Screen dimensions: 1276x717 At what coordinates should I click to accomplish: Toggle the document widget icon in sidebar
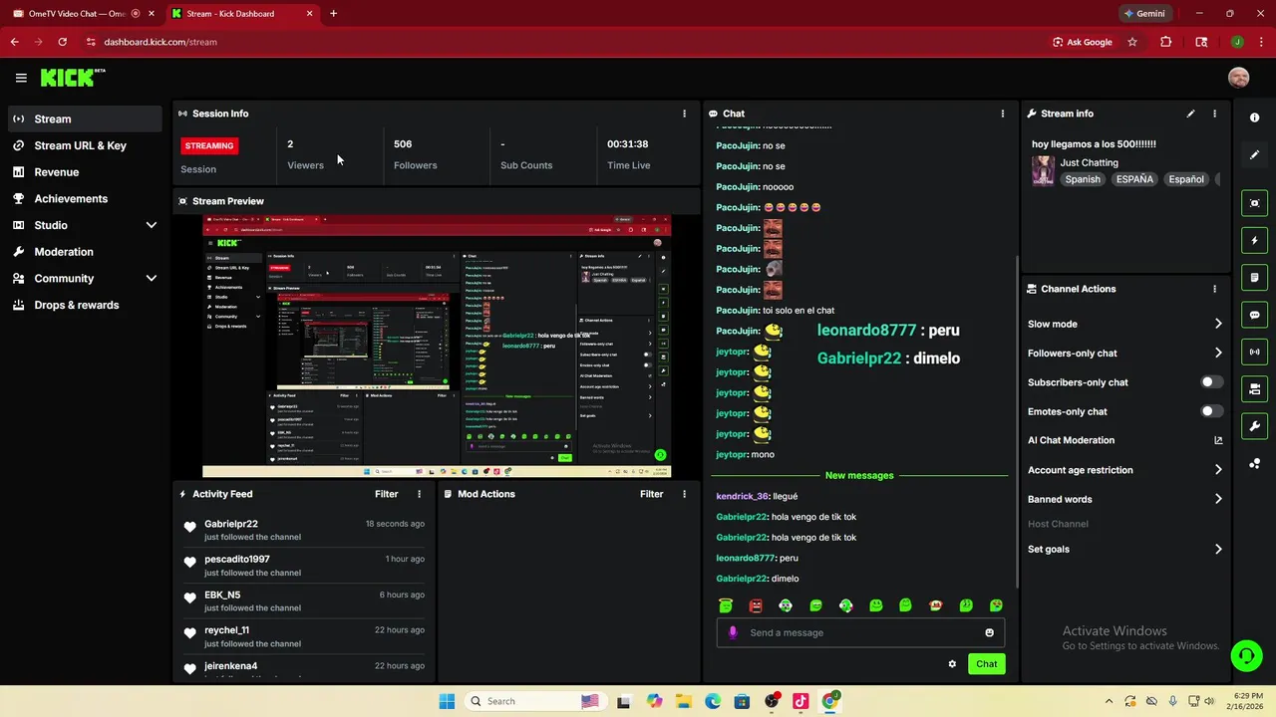[1254, 277]
